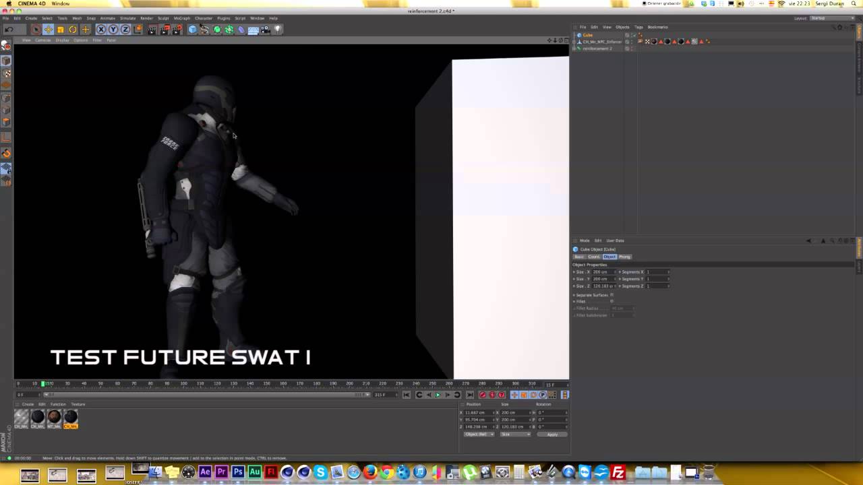Screen dimensions: 863x485
Task: Enable the Separate Surfaces checkbox
Action: pyautogui.click(x=612, y=295)
